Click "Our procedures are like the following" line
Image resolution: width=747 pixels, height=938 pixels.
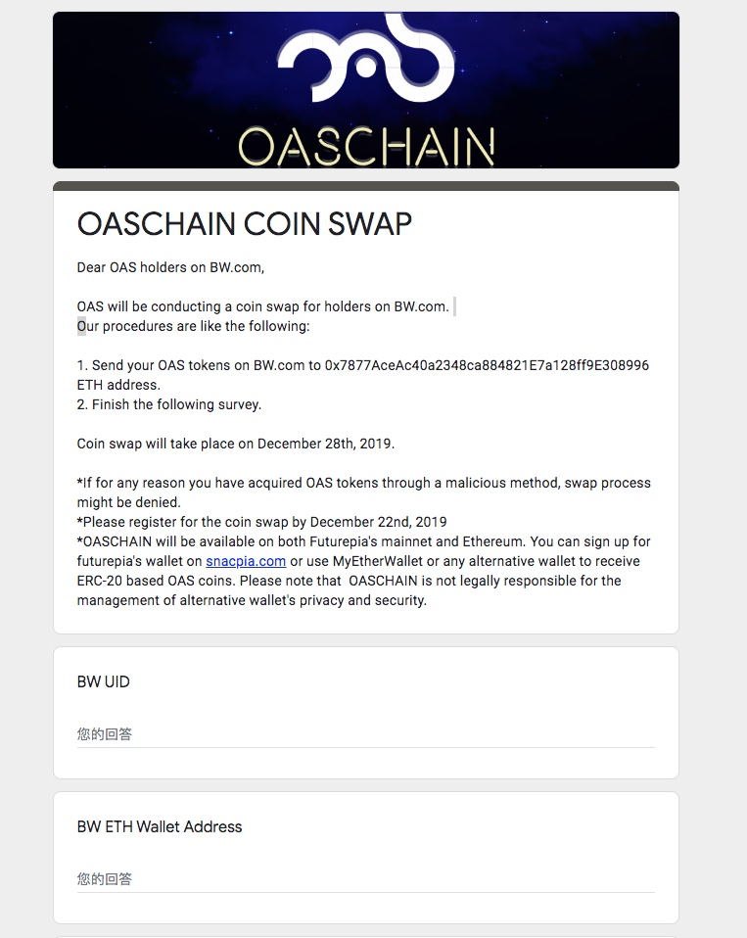[x=194, y=326]
